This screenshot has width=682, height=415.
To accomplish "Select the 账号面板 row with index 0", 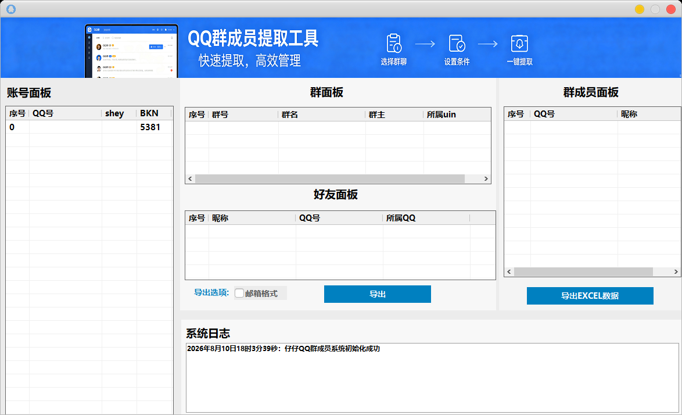I will 89,127.
